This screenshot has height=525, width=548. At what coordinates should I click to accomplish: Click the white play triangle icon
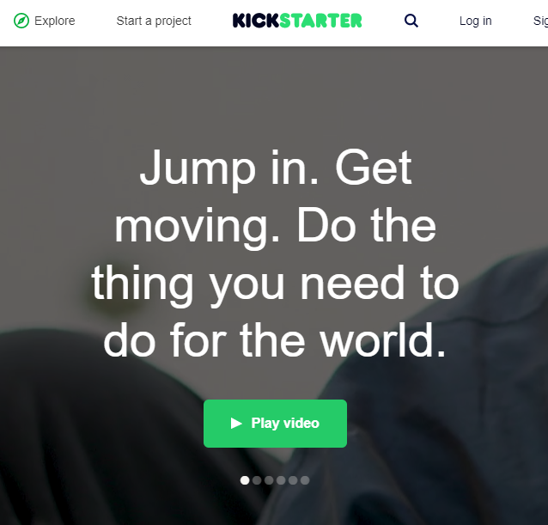coord(236,424)
